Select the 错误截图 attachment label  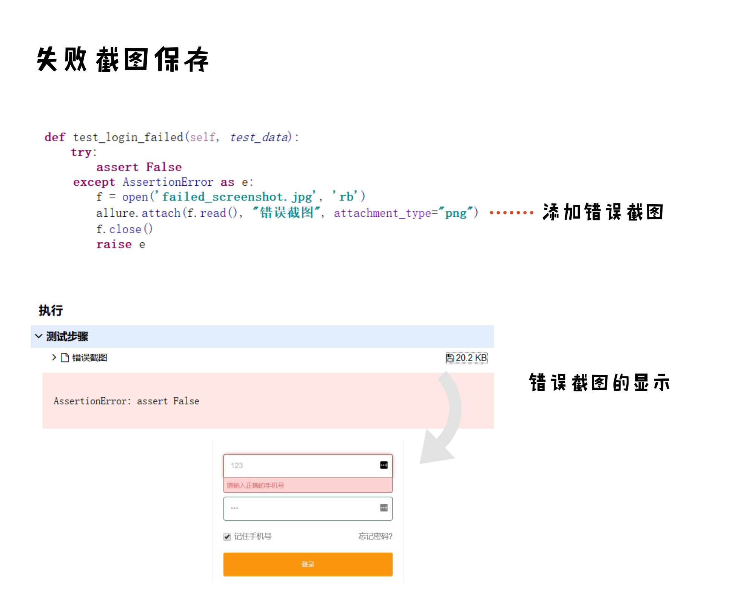tap(89, 357)
